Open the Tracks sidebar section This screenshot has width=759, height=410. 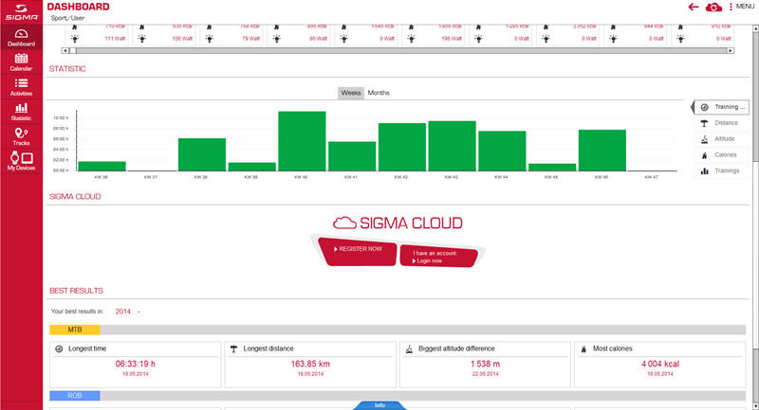click(21, 136)
